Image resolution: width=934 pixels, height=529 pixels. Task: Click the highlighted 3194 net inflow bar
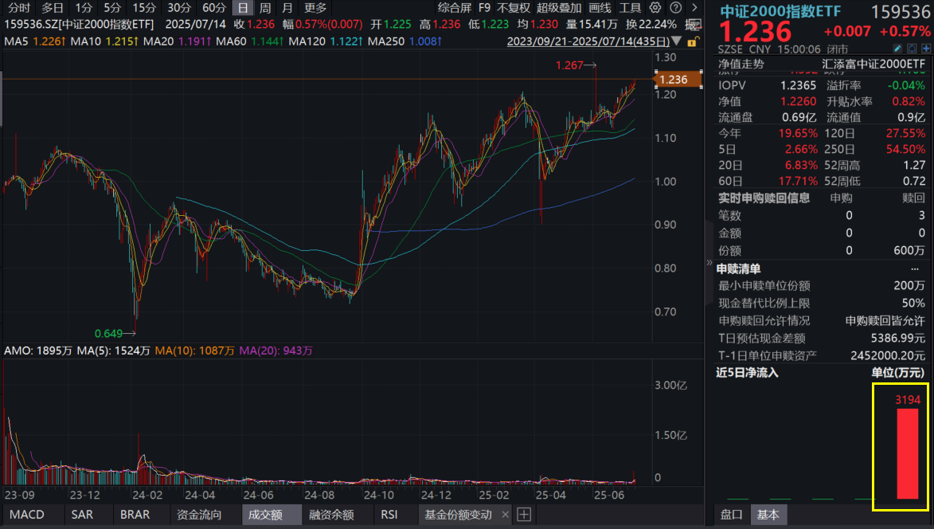pos(906,454)
